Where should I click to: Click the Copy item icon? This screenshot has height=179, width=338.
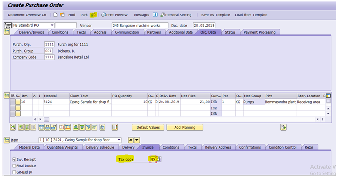61,127
